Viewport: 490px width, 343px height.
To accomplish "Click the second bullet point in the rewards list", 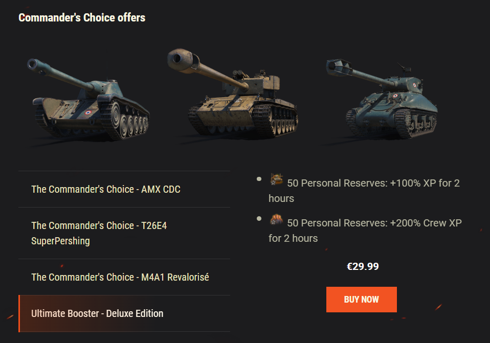I will [x=259, y=219].
